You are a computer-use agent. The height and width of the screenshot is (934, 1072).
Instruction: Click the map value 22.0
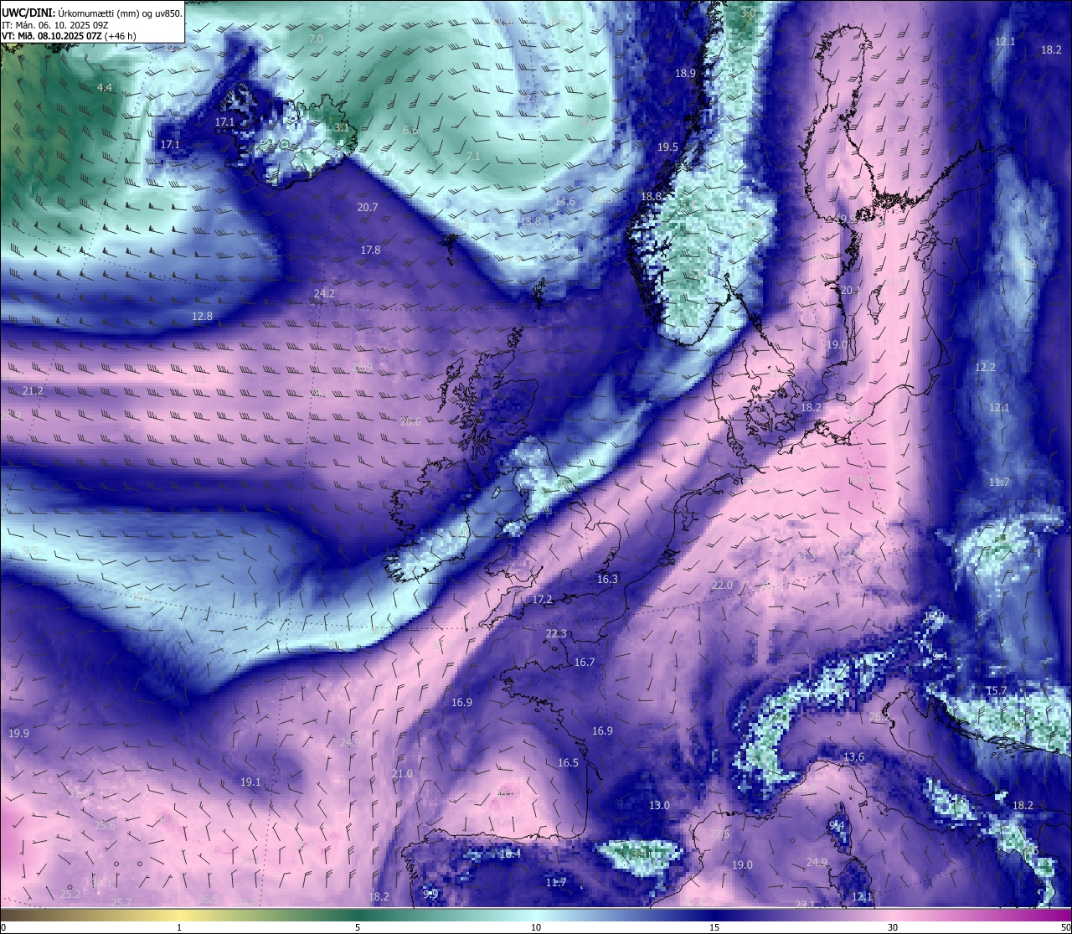coord(721,586)
